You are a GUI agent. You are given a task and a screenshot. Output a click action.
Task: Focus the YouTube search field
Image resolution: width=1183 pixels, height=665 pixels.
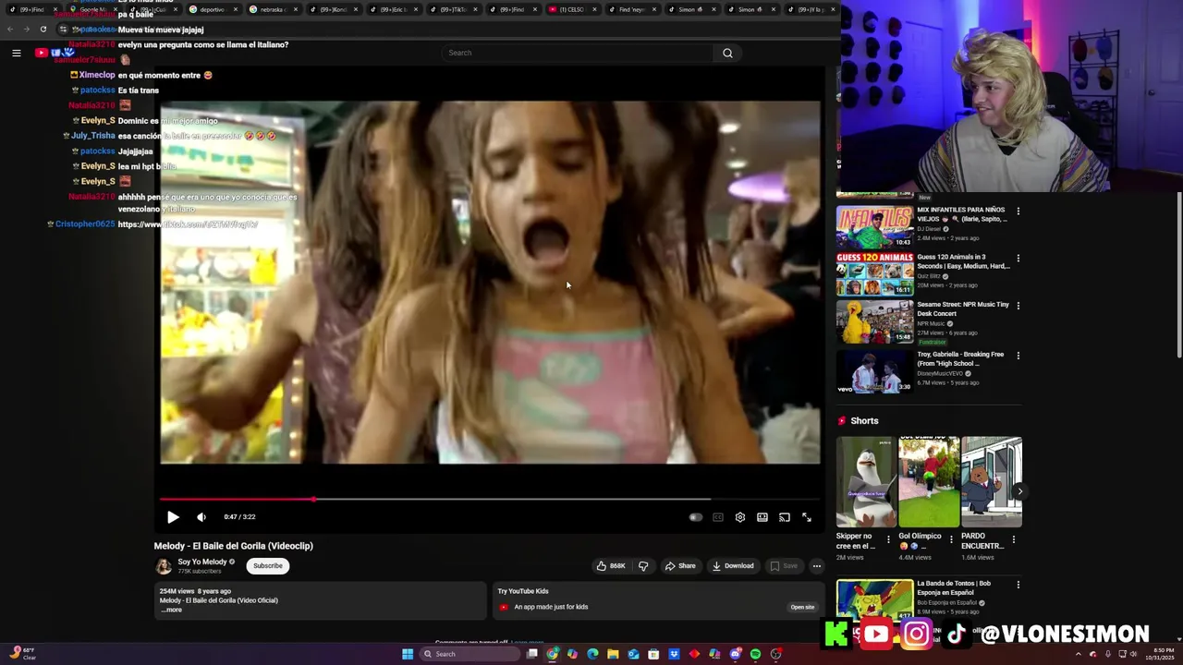[578, 53]
